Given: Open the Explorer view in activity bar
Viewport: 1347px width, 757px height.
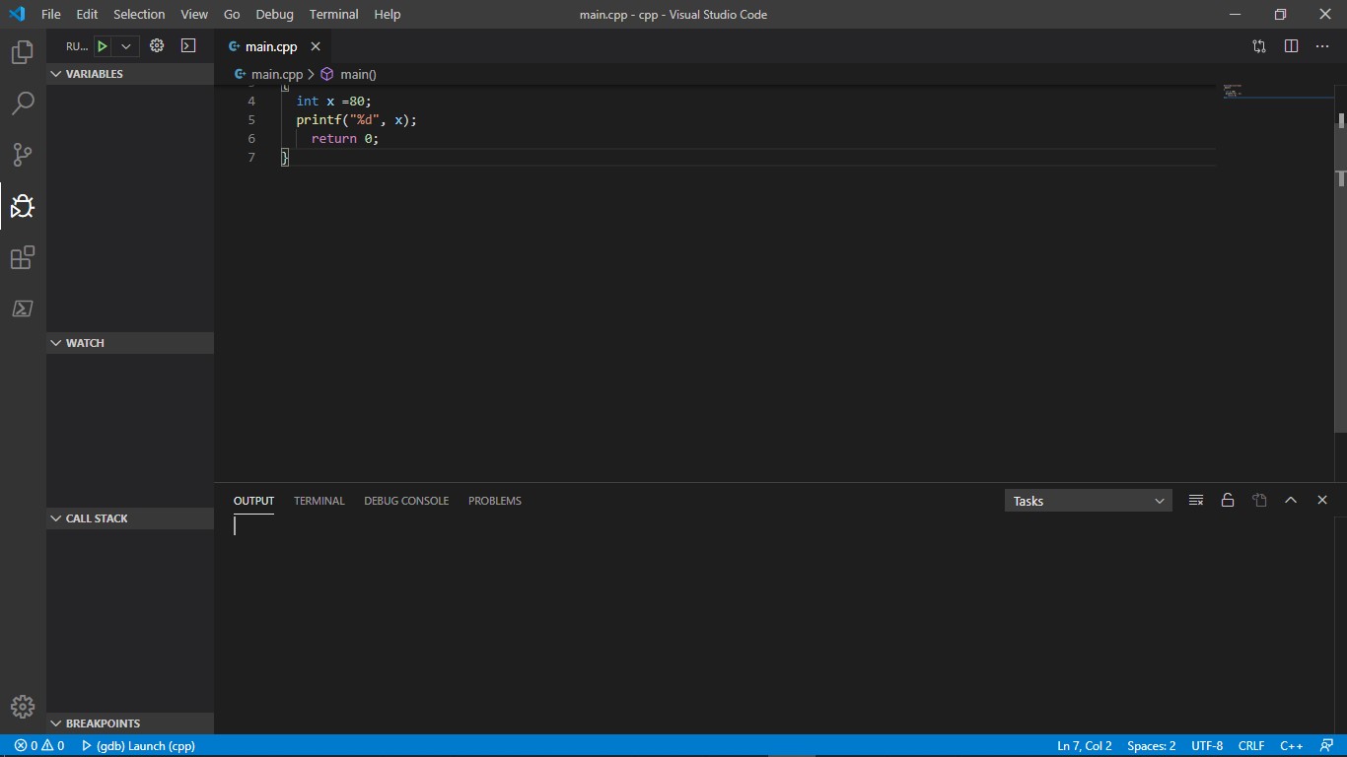Looking at the screenshot, I should pyautogui.click(x=22, y=52).
